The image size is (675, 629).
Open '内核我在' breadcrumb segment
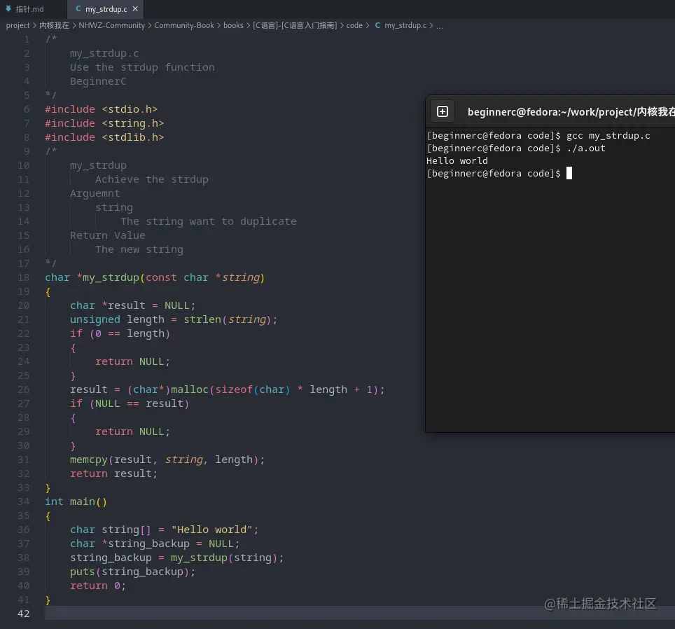click(x=54, y=25)
